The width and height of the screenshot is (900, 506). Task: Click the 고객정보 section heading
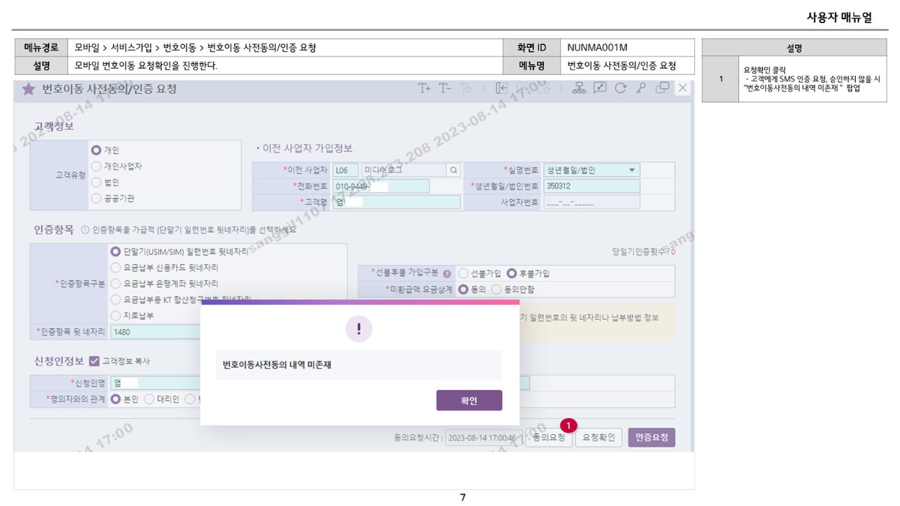53,125
